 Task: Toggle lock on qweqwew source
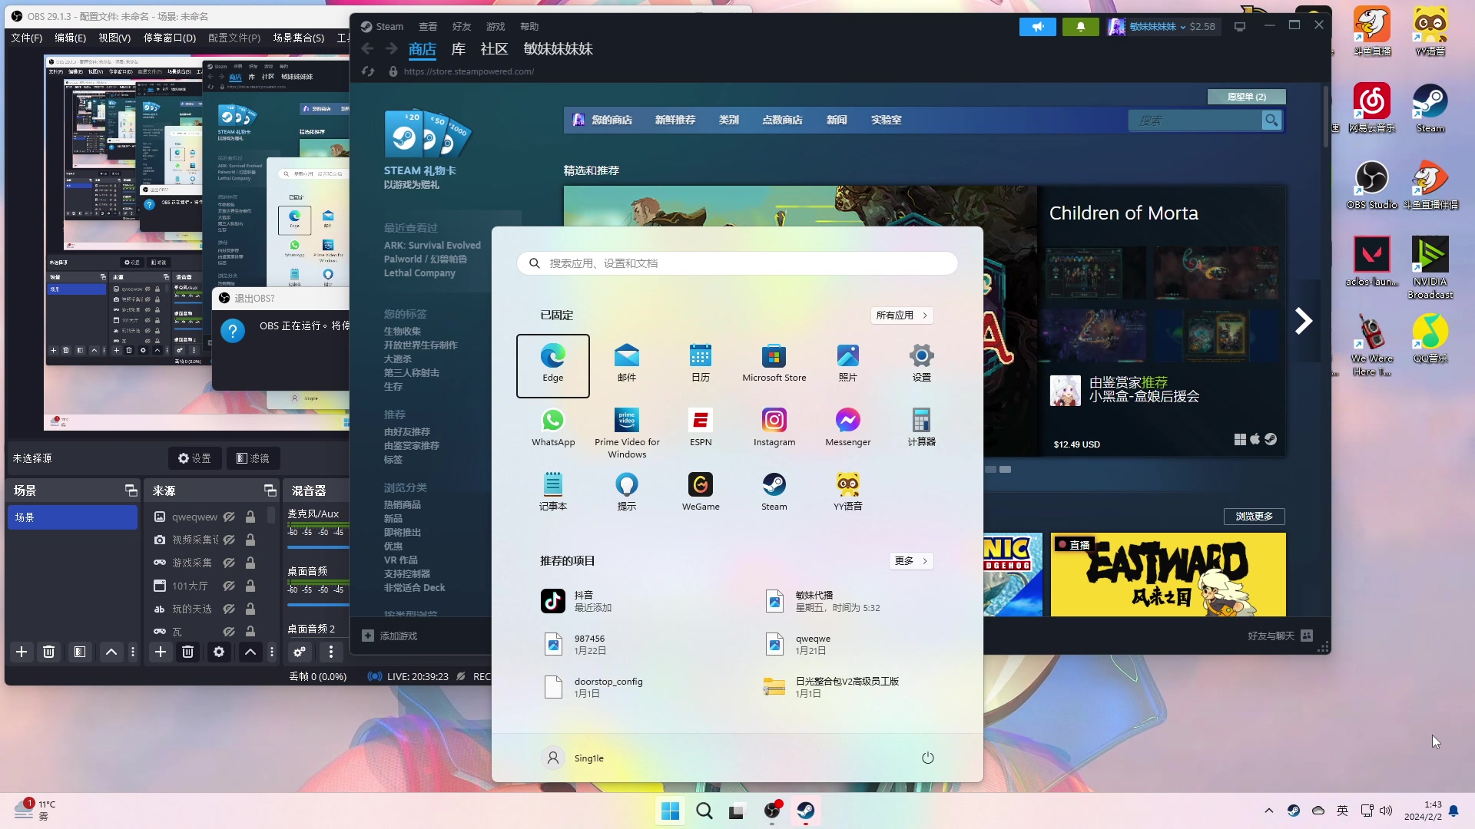[x=250, y=517]
